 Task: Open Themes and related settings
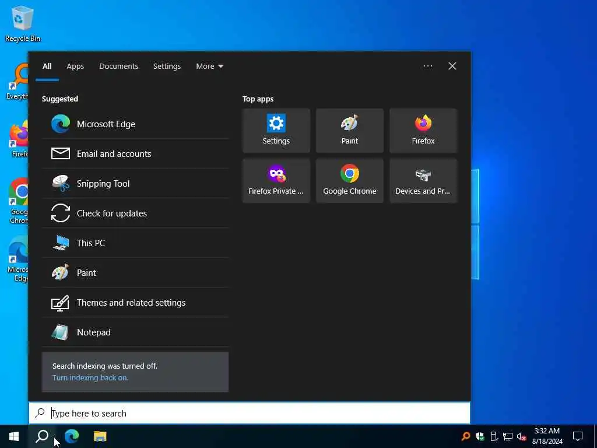pos(135,302)
